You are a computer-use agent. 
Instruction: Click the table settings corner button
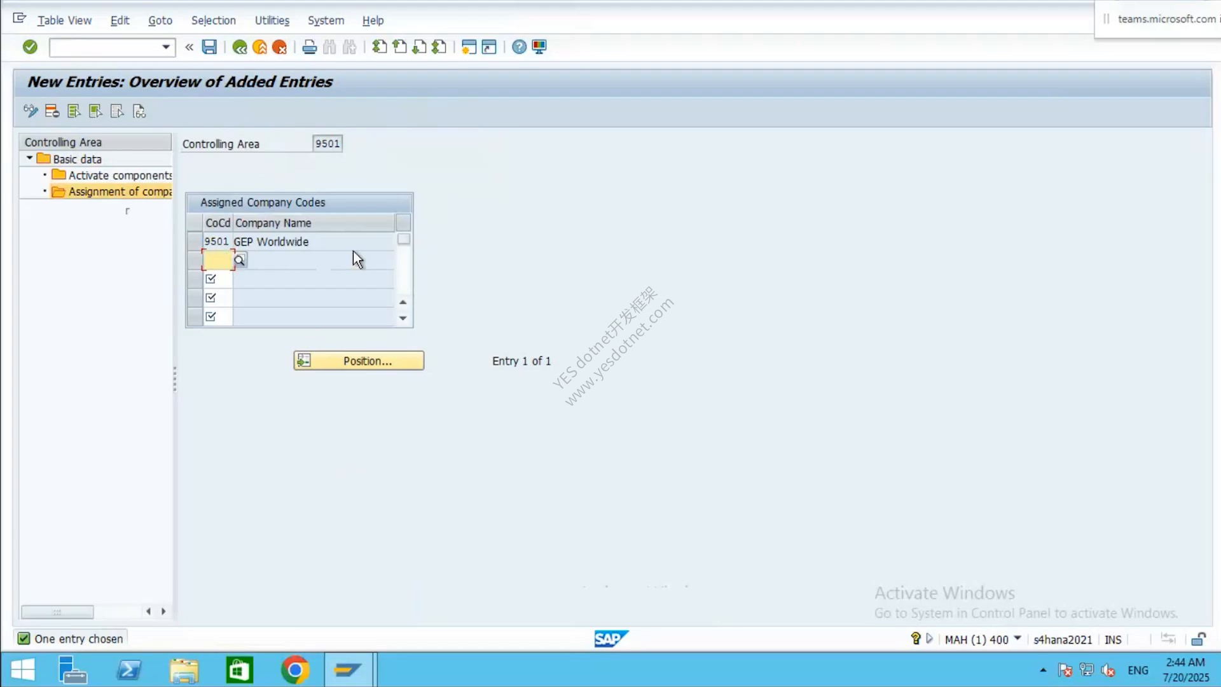[x=403, y=223]
